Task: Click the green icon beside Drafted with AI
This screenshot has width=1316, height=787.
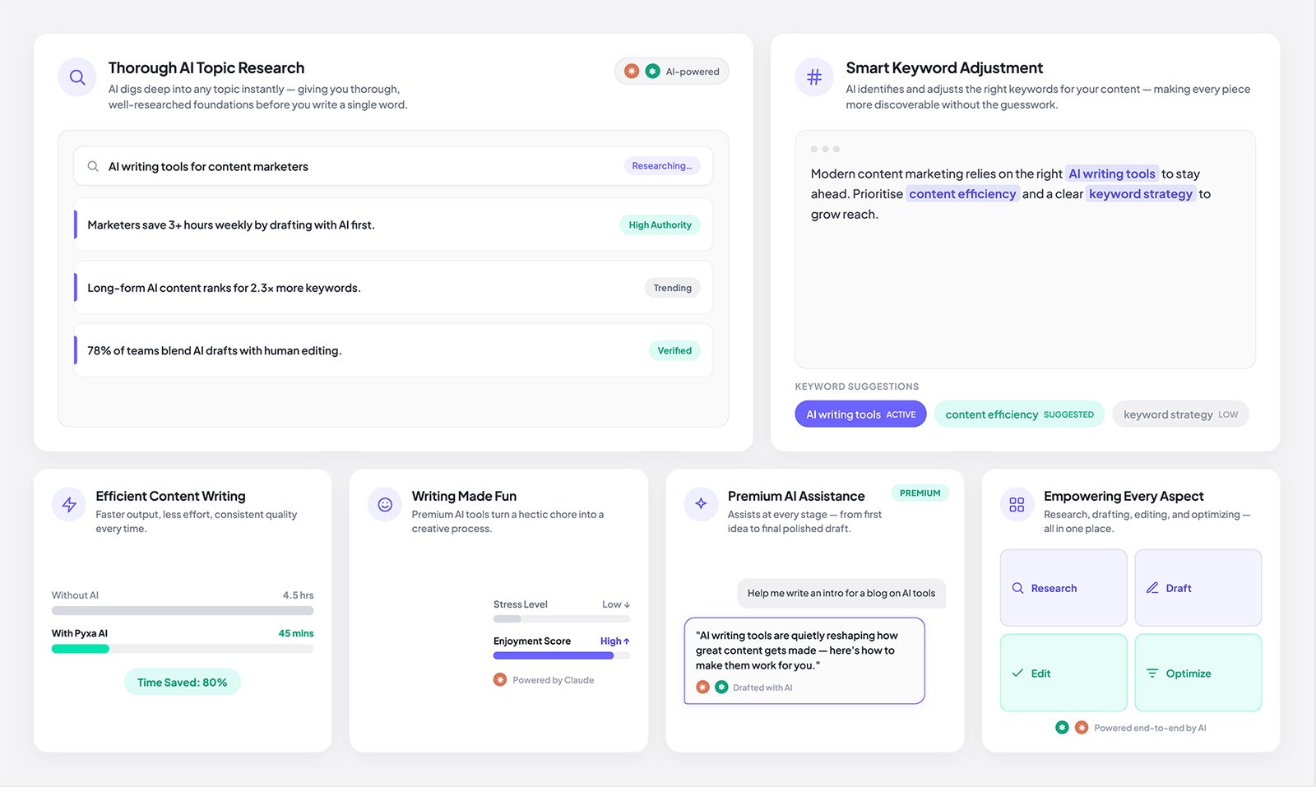Action: (721, 687)
